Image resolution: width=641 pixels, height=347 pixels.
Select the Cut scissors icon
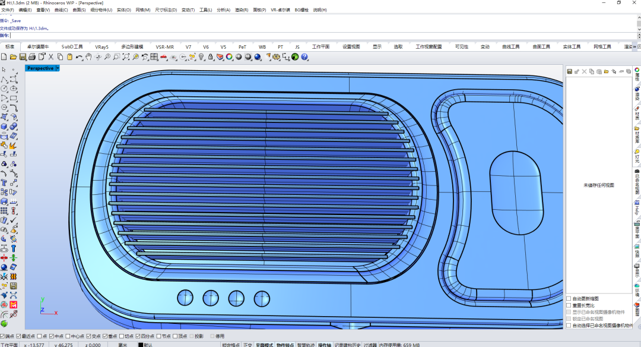point(51,57)
